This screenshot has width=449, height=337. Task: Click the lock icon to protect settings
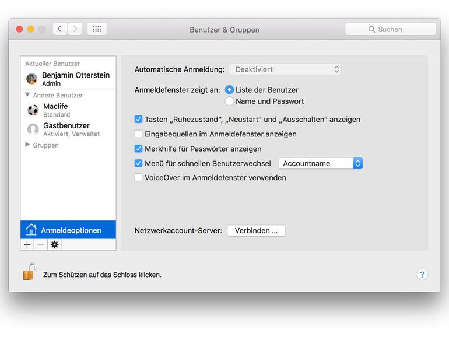[x=29, y=272]
